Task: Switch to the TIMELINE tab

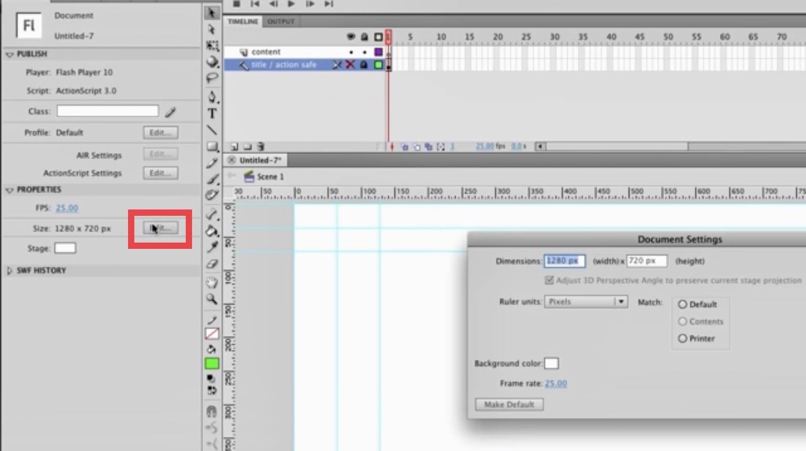Action: [x=243, y=22]
